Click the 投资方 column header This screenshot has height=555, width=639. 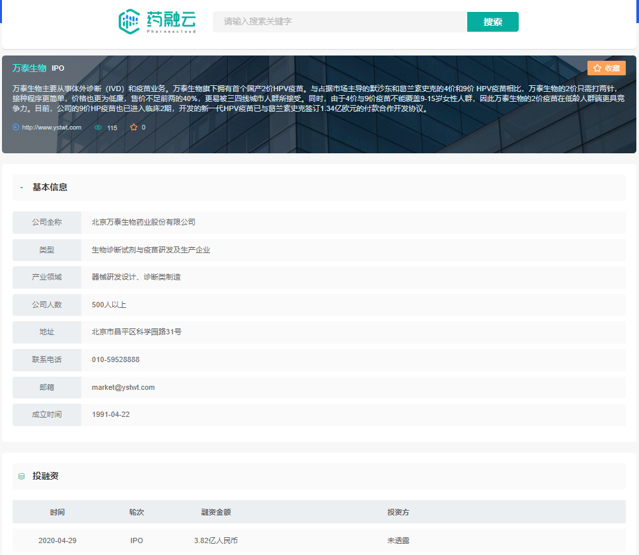[x=398, y=512]
